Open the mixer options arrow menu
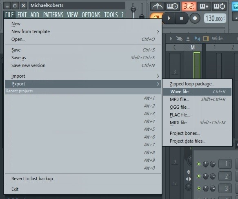This screenshot has width=238, height=199. tap(171, 38)
